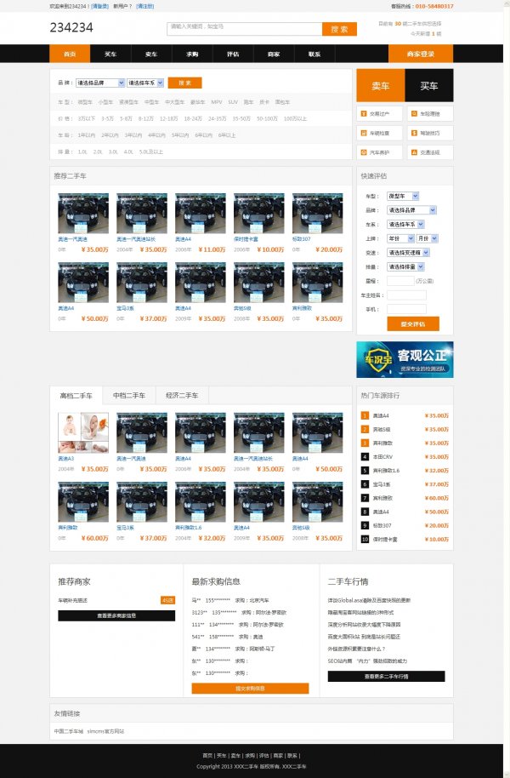Click the rank 1 badge in 热门车源排行
This screenshot has width=510, height=778.
tap(365, 415)
